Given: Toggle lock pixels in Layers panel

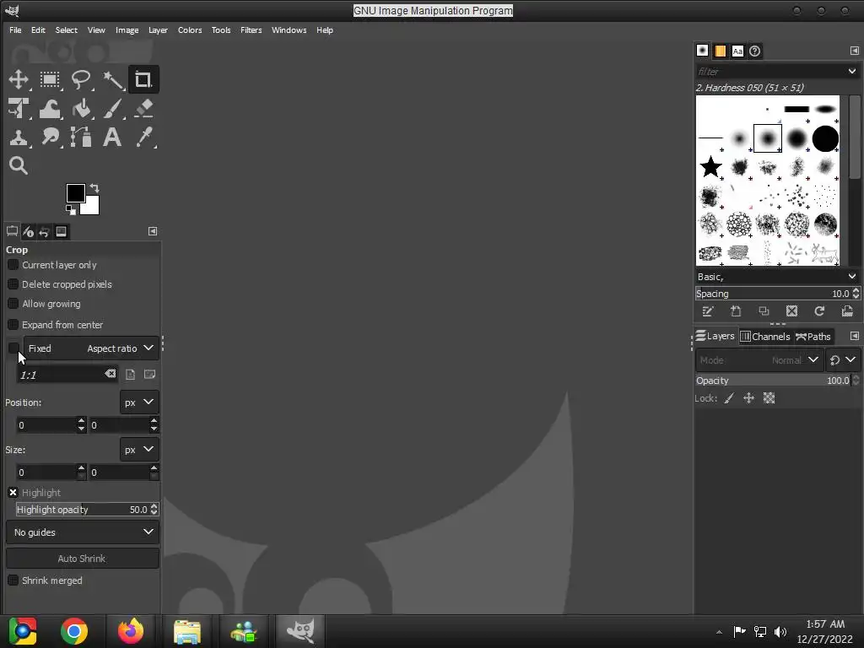Looking at the screenshot, I should point(729,398).
